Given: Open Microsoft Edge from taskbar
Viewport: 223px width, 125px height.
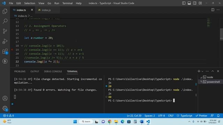Looking at the screenshot, I should (x=122, y=122).
